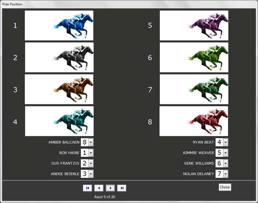This screenshot has height=203, width=258.
Task: Click the teal horse in position 4
Action: (x=59, y=121)
